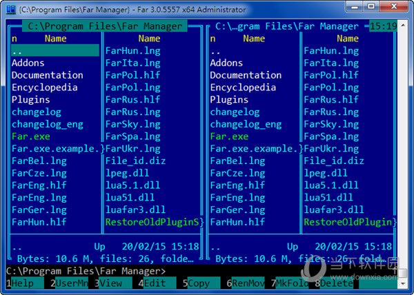This screenshot has width=414, height=295.
Task: Select FarRus.hlf in right panel
Action: point(331,100)
